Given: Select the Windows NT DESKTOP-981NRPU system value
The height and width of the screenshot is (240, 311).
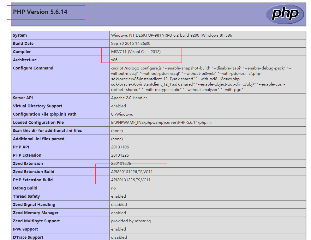Looking at the screenshot, I should point(171,35).
